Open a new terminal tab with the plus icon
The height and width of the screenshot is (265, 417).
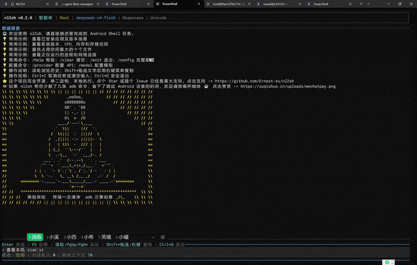coord(361,4)
